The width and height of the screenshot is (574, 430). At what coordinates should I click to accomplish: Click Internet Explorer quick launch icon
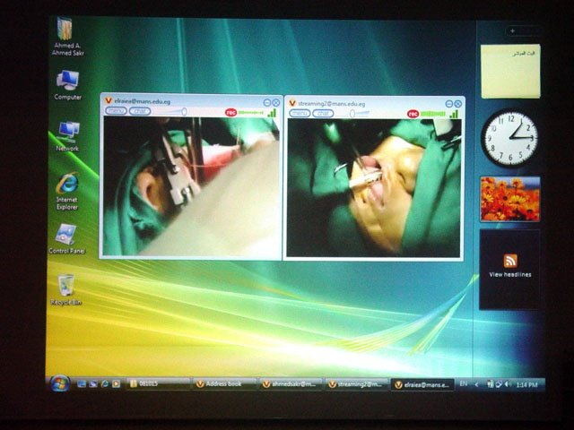(x=105, y=384)
